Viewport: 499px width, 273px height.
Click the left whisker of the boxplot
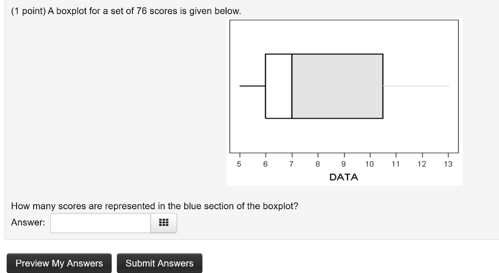tap(252, 86)
